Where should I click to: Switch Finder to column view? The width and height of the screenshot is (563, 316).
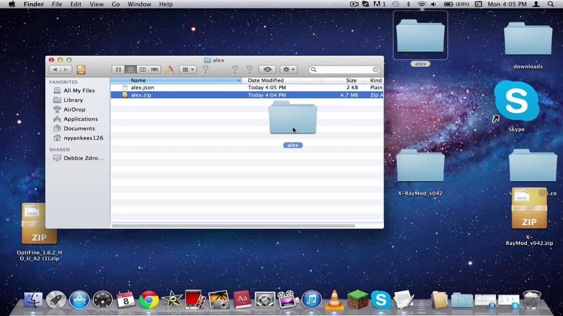click(143, 69)
